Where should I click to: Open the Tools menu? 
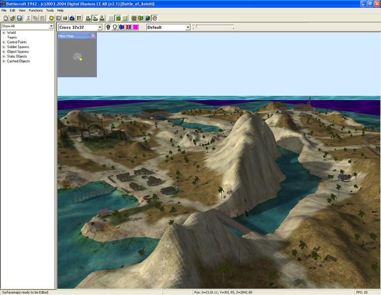[50, 10]
